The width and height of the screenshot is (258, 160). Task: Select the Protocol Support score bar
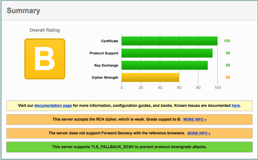pos(167,53)
